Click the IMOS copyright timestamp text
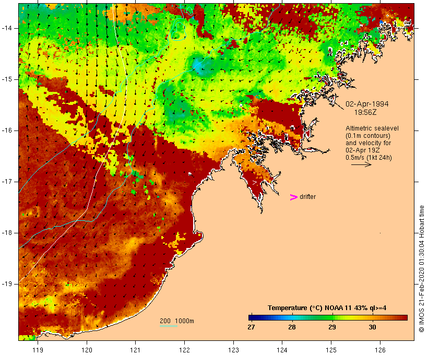This screenshot has height=355, width=428. pyautogui.click(x=421, y=269)
